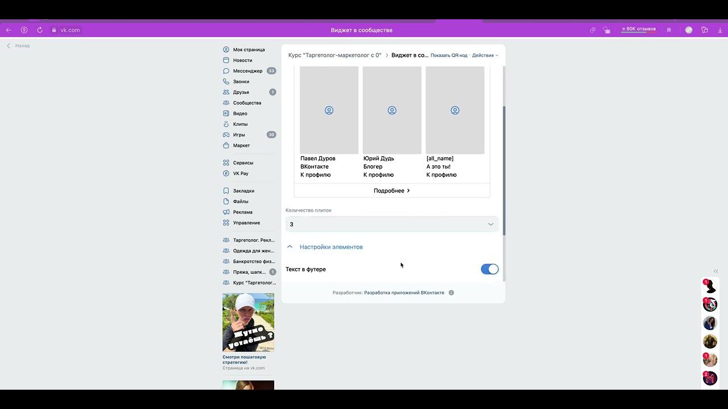
Task: Open community Пряжа, шапк... in sidebar
Action: click(x=249, y=272)
